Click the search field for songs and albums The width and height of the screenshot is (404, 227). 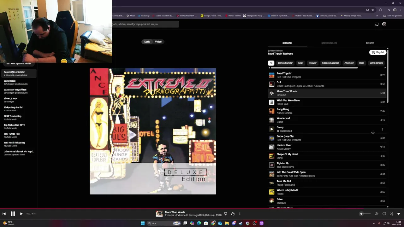click(145, 24)
